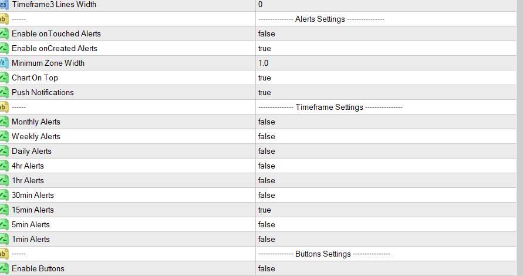Screen dimensions: 523x276
Task: Click the Enable Buttons row icon
Action: tap(4, 269)
